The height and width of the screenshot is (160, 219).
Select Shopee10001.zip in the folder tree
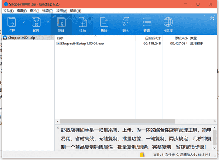[x=21, y=38]
